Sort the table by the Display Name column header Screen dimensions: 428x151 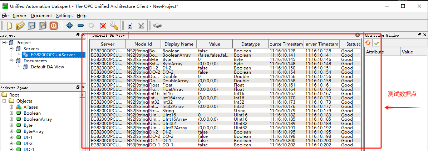(179, 44)
